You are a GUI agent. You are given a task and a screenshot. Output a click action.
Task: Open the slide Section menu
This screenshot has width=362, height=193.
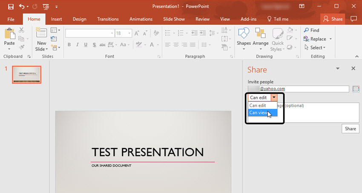(55, 48)
